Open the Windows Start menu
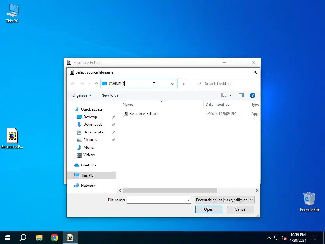 click(8, 238)
